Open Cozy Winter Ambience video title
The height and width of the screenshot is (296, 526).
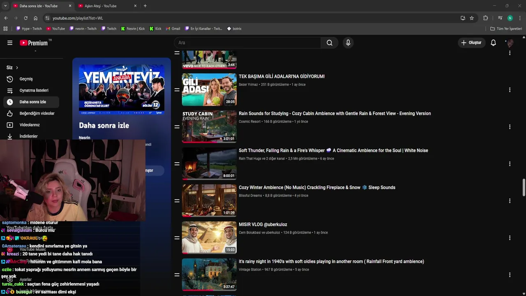pyautogui.click(x=317, y=187)
